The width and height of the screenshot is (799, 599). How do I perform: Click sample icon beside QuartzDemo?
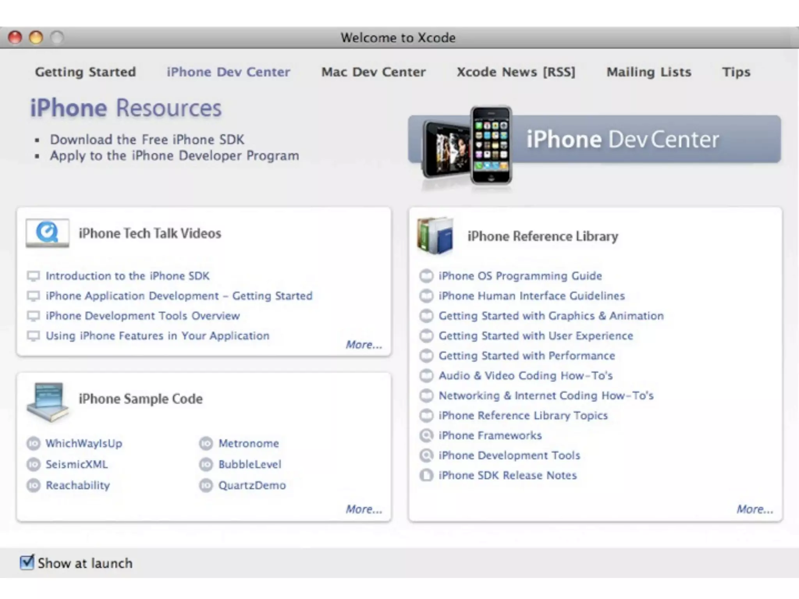206,486
